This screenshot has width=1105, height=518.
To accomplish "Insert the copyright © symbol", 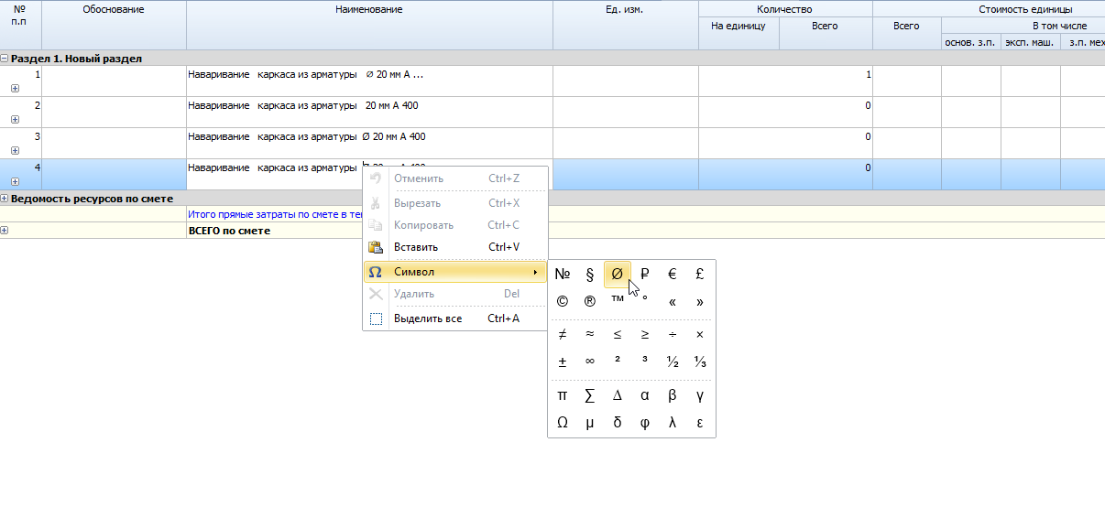I will pos(563,301).
